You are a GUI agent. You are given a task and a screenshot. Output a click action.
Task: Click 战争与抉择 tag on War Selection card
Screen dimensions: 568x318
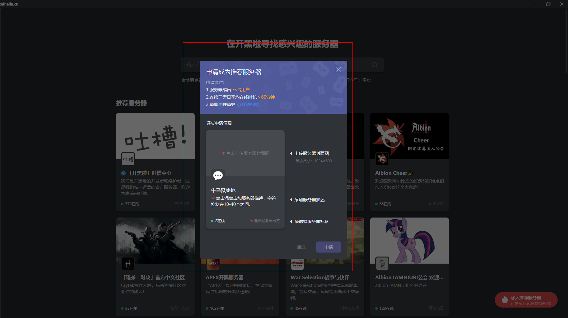click(349, 308)
